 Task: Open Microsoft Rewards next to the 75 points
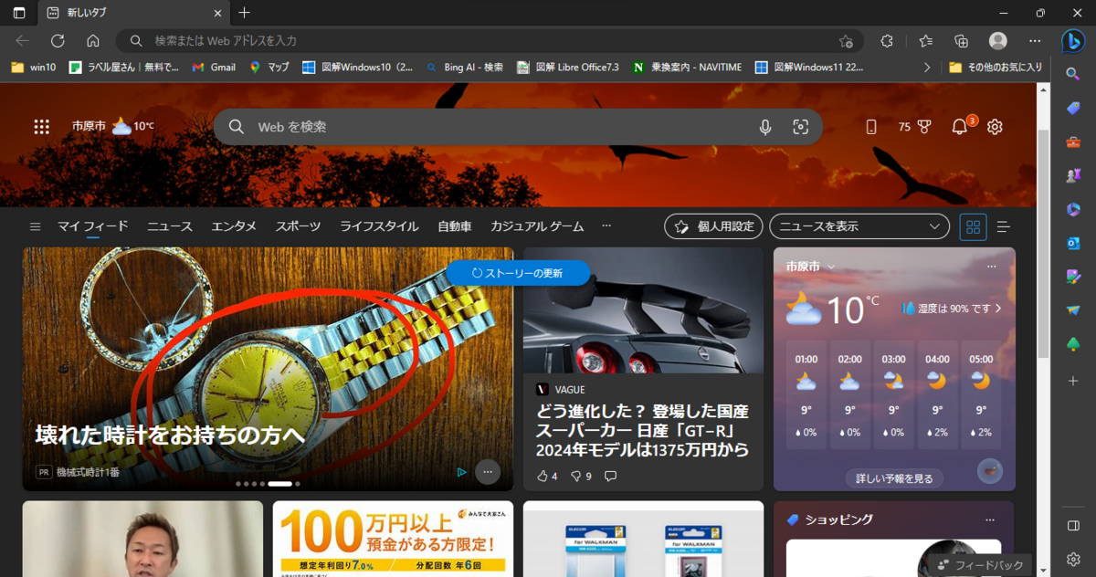925,127
